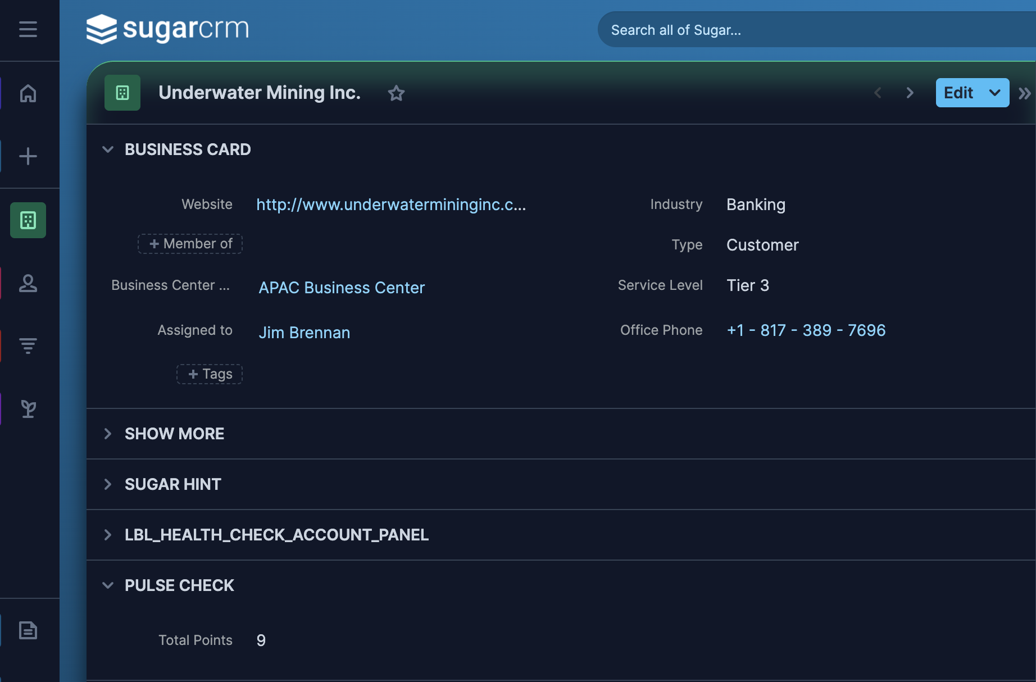Open the document icon in sidebar
Screen dimensions: 1036x682
tap(28, 630)
